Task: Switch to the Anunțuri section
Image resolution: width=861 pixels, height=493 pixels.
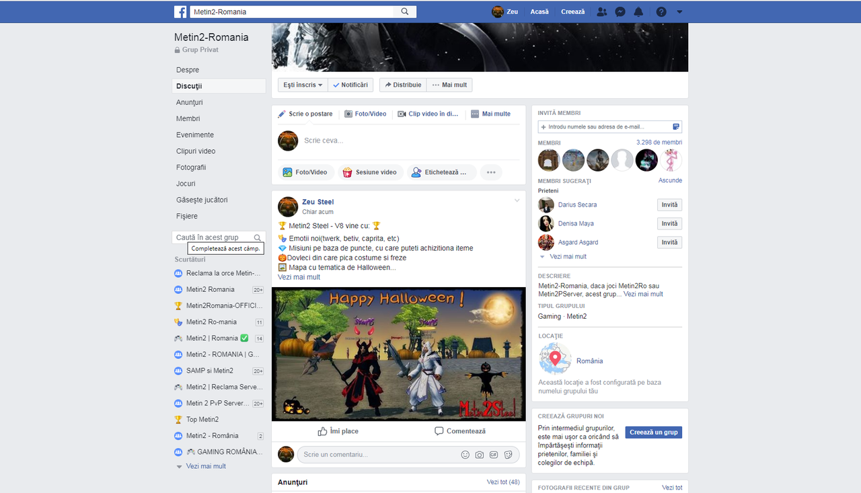Action: tap(189, 102)
